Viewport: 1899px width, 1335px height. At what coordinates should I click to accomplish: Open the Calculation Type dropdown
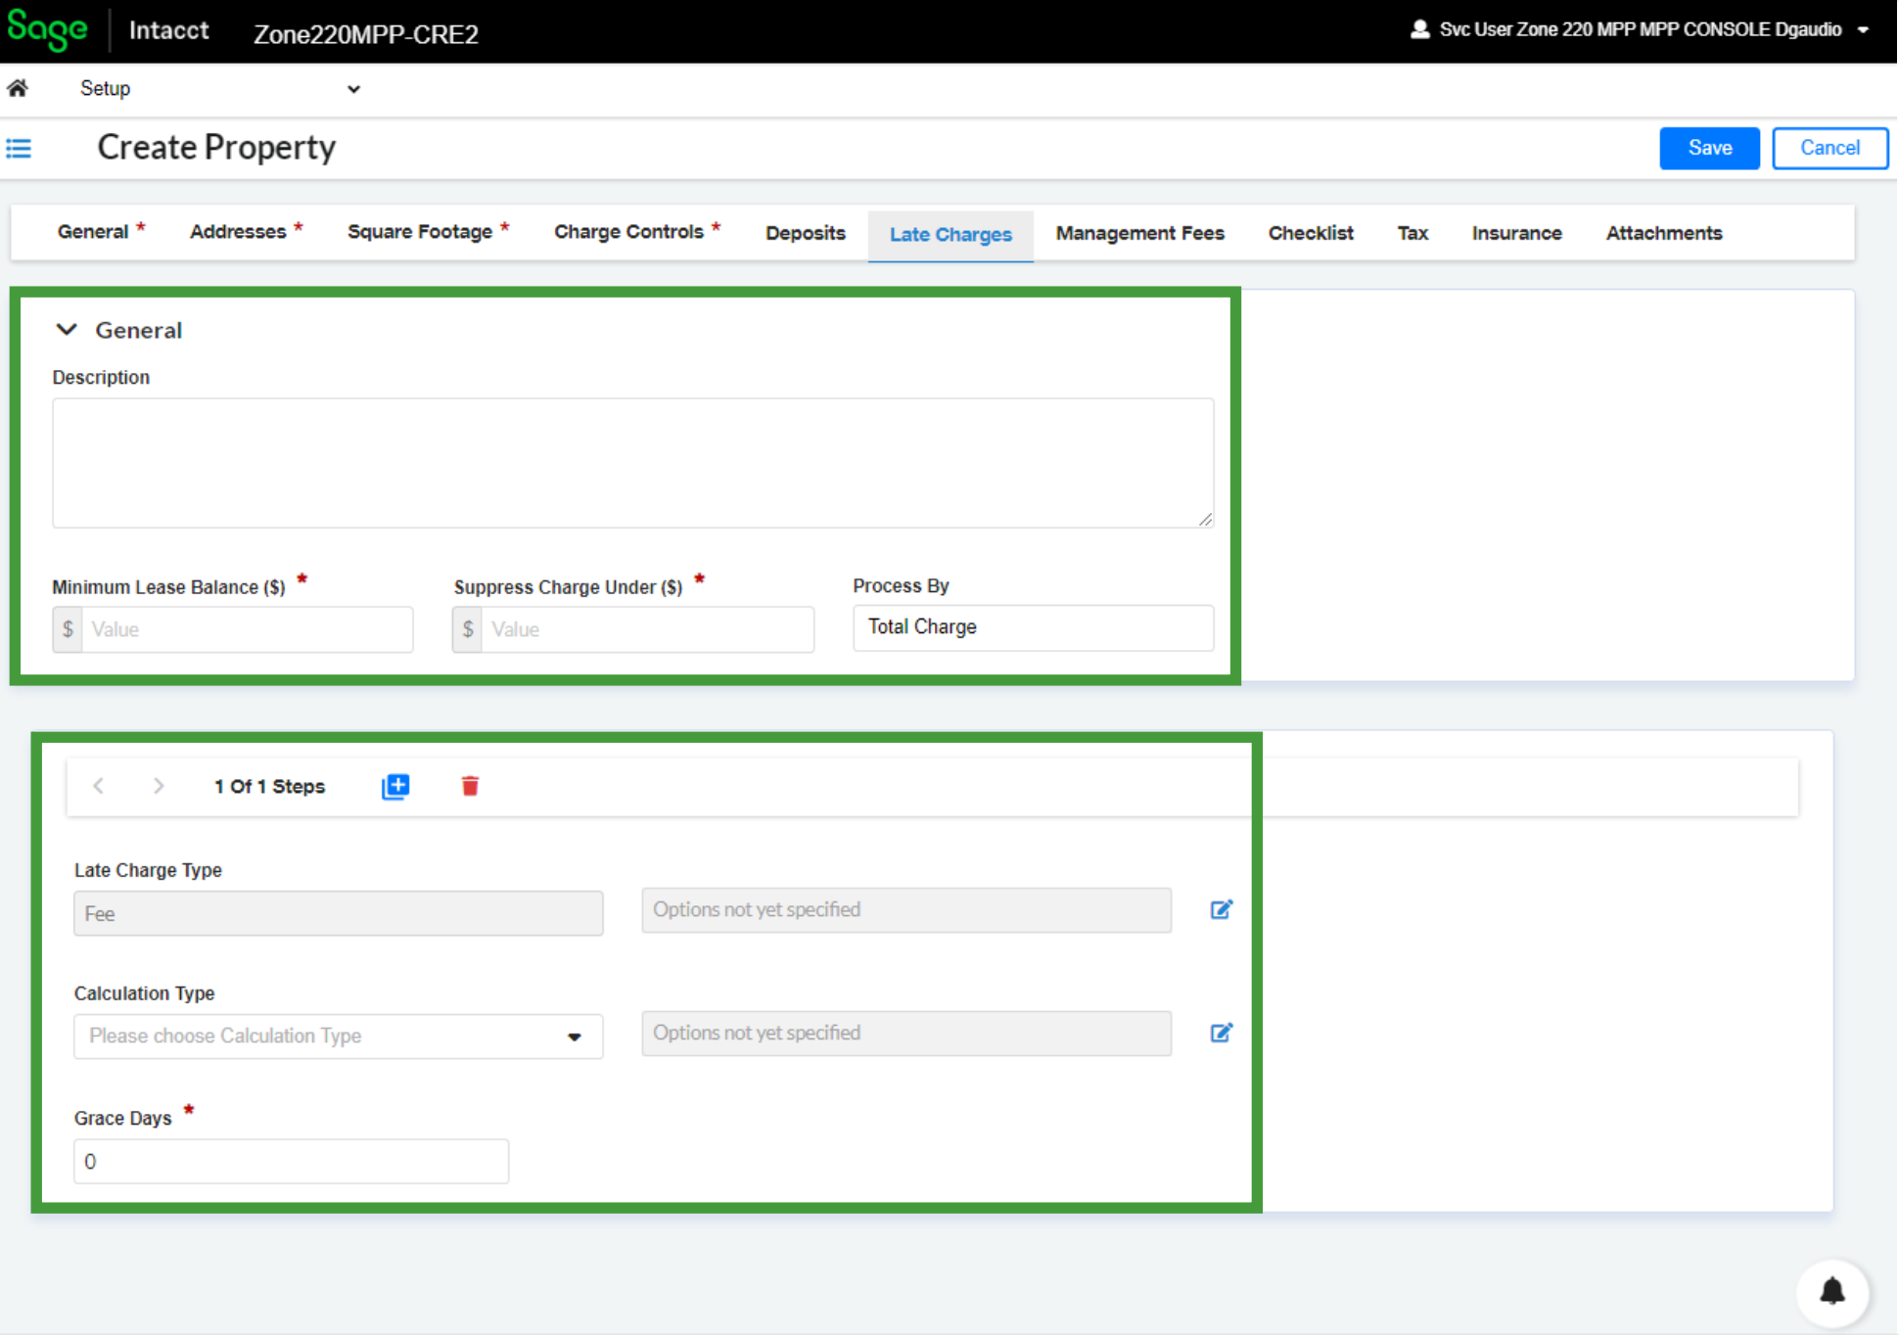tap(339, 1036)
